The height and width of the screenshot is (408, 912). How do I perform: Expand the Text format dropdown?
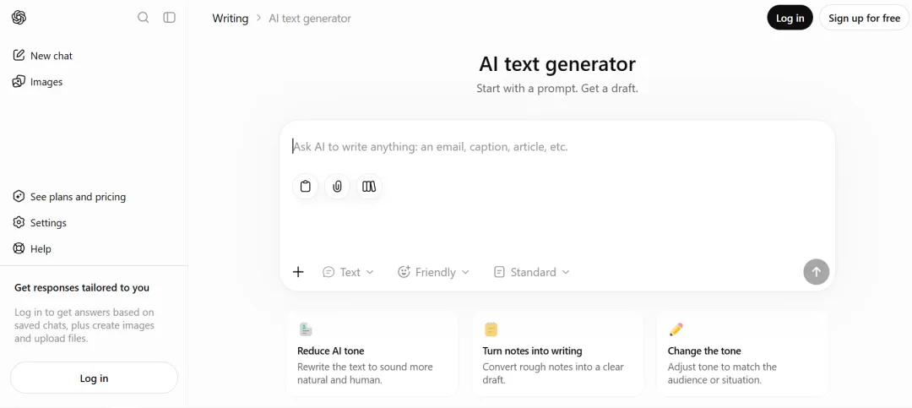(349, 272)
